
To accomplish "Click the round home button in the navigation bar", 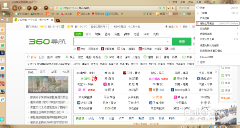I will tap(35, 8).
